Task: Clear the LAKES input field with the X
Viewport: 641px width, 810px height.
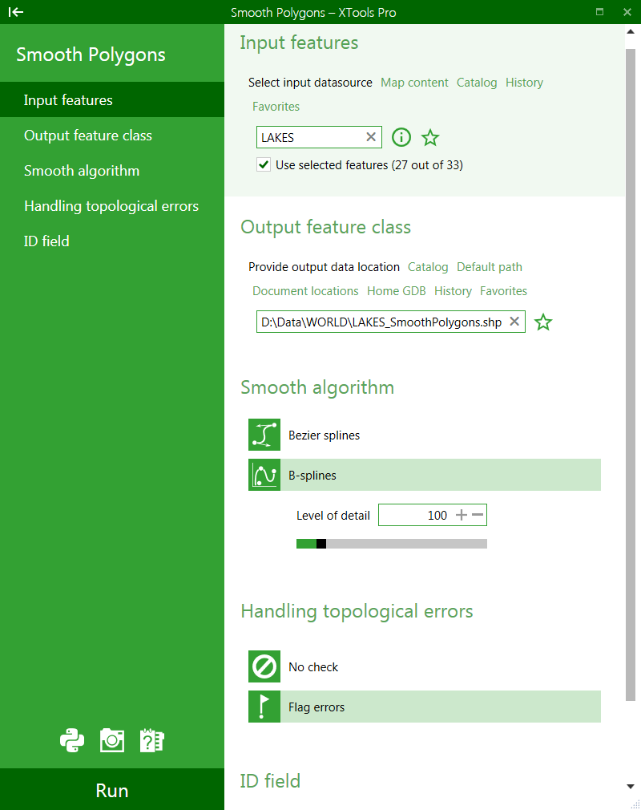Action: click(370, 137)
